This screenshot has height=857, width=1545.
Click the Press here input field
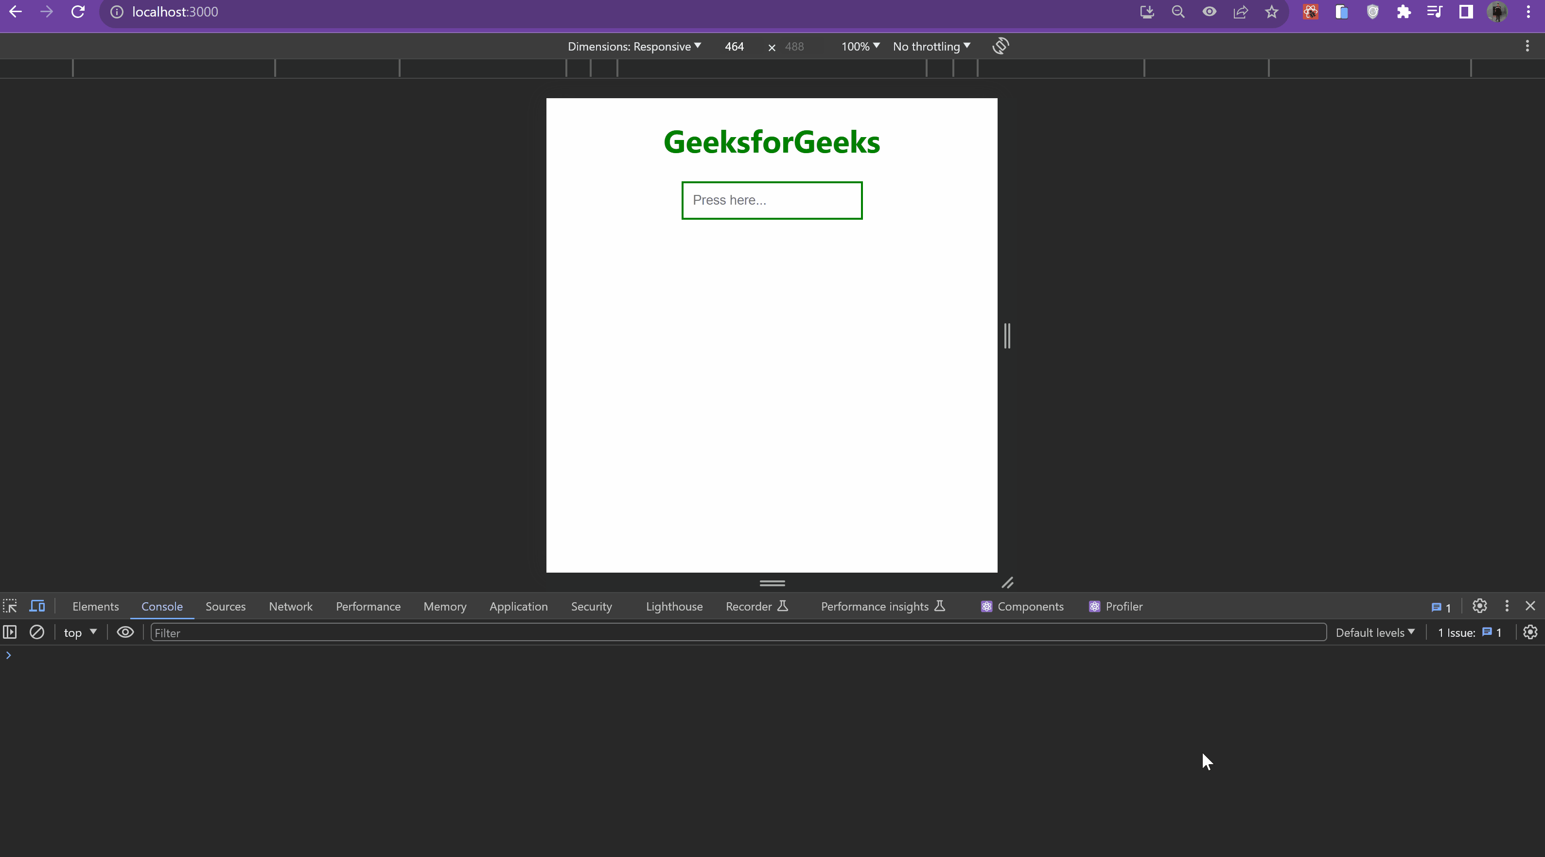tap(772, 200)
